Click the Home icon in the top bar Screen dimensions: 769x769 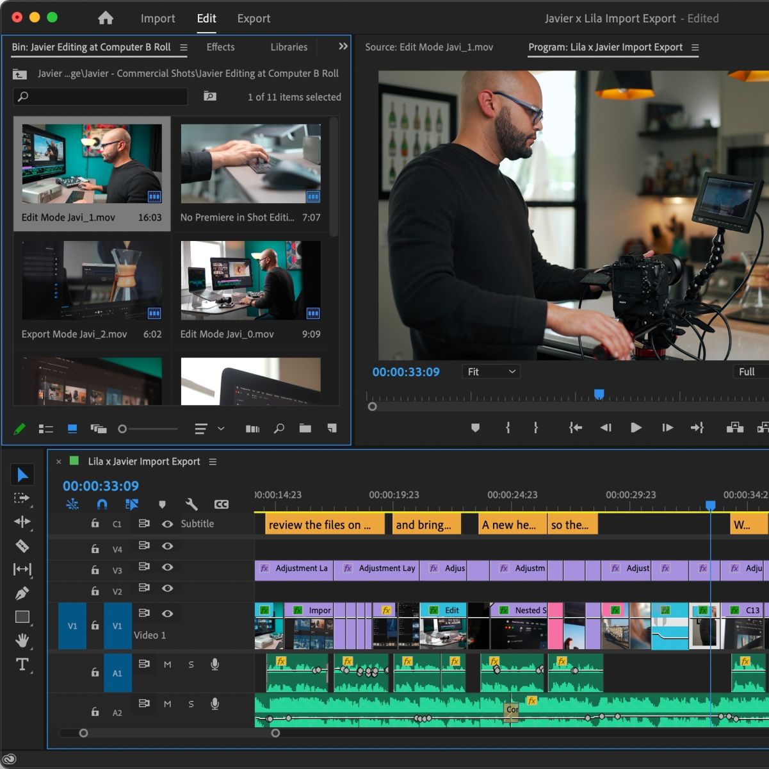[105, 18]
